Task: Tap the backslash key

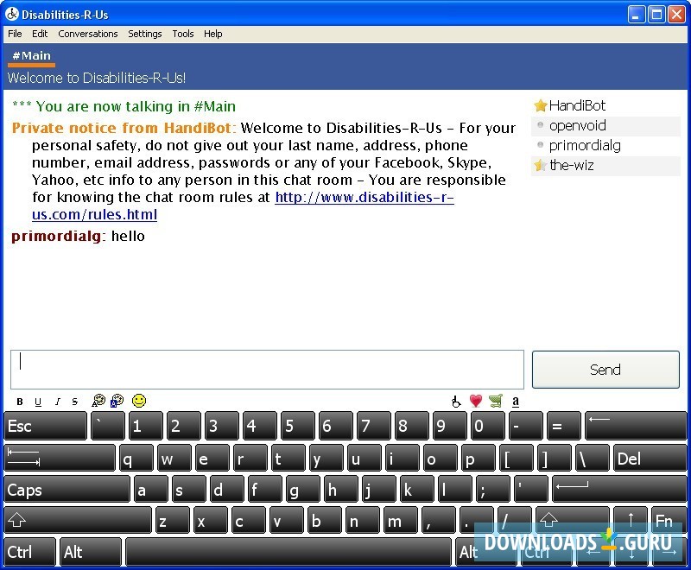Action: pos(593,458)
